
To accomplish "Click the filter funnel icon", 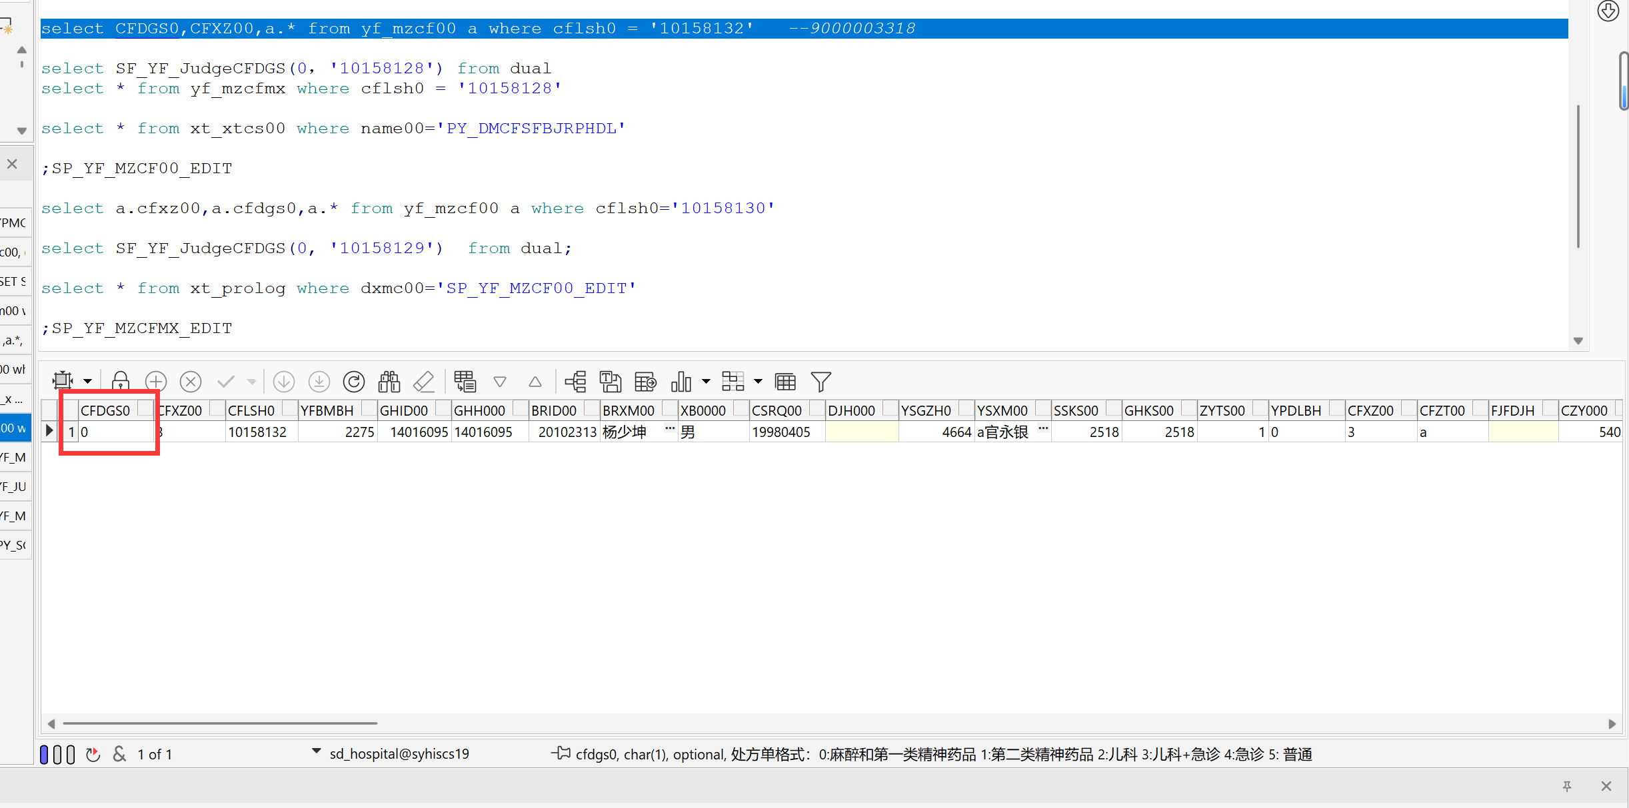I will (x=820, y=381).
